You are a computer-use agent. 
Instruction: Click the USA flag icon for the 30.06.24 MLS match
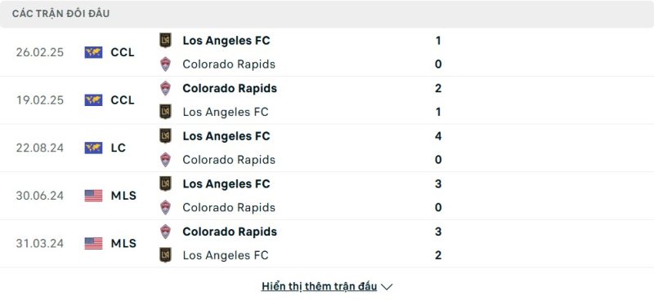click(93, 196)
